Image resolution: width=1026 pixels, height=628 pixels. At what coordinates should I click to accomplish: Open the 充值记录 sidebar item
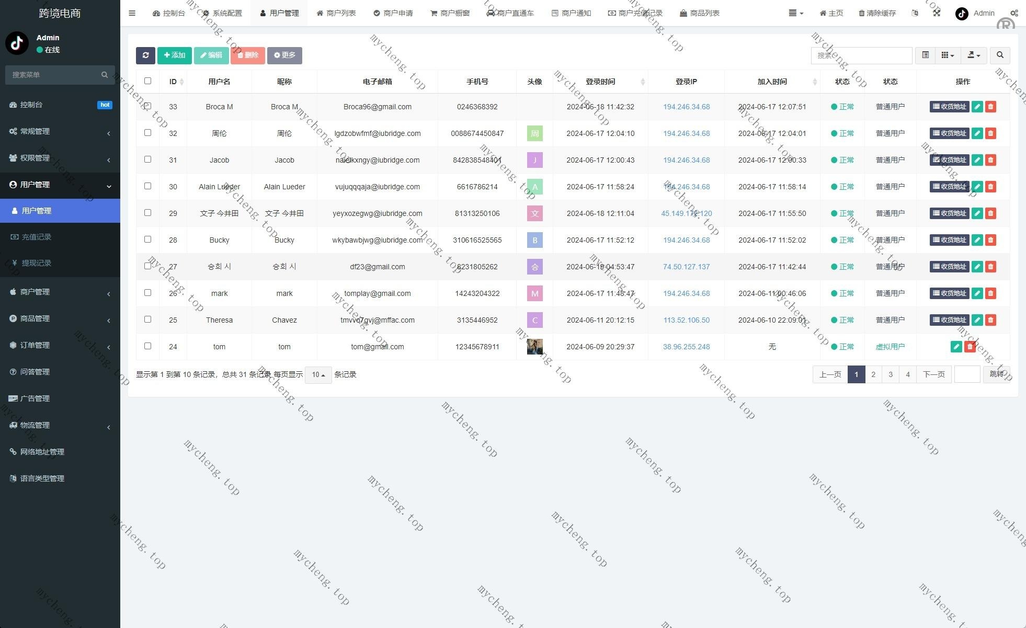click(x=37, y=237)
